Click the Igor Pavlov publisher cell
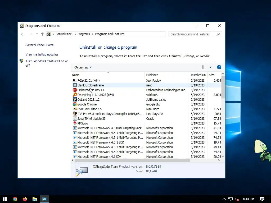 153,80
